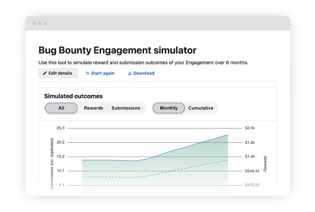Image resolution: width=315 pixels, height=212 pixels.
Task: Switch the chart to Cumulative view
Action: coord(201,108)
